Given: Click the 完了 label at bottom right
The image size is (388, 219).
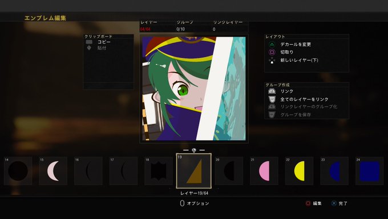Looking at the screenshot, I should 343,204.
